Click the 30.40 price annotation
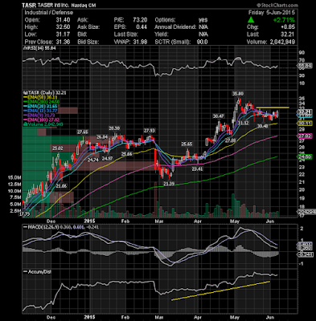Screen dimensions: 316x321 tap(262, 126)
